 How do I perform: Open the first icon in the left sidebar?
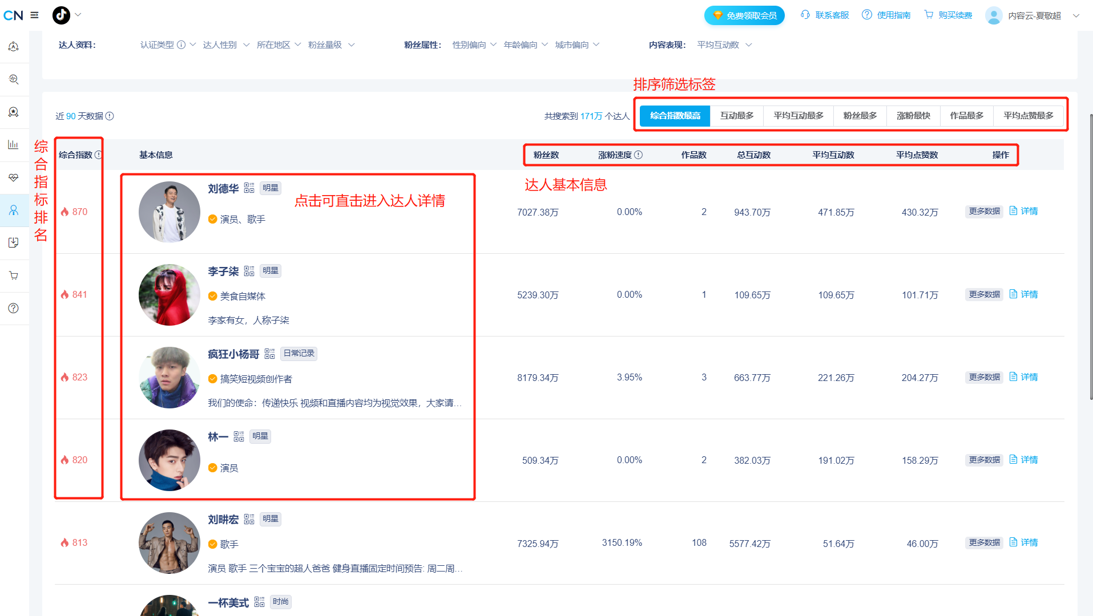click(14, 47)
